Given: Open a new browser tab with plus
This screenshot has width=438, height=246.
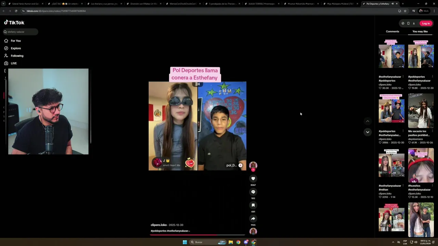Looking at the screenshot, I should coord(402,4).
